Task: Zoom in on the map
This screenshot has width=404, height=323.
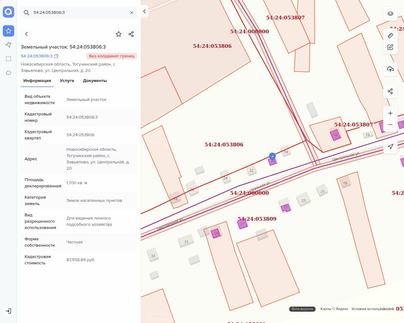Action: [x=390, y=113]
